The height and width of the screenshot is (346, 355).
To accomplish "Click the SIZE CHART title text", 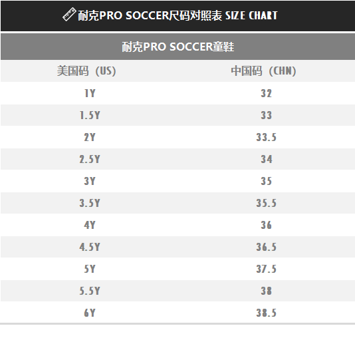I will (x=251, y=15).
